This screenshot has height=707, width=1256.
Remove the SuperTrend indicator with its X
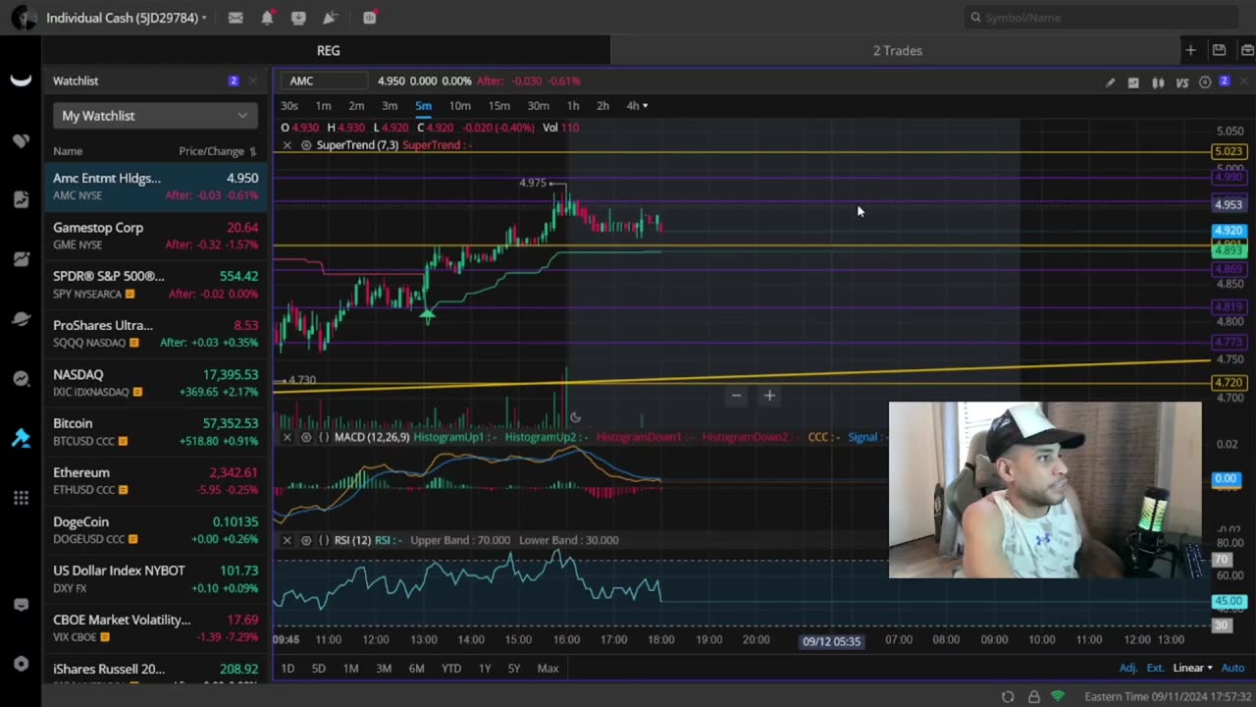[287, 145]
